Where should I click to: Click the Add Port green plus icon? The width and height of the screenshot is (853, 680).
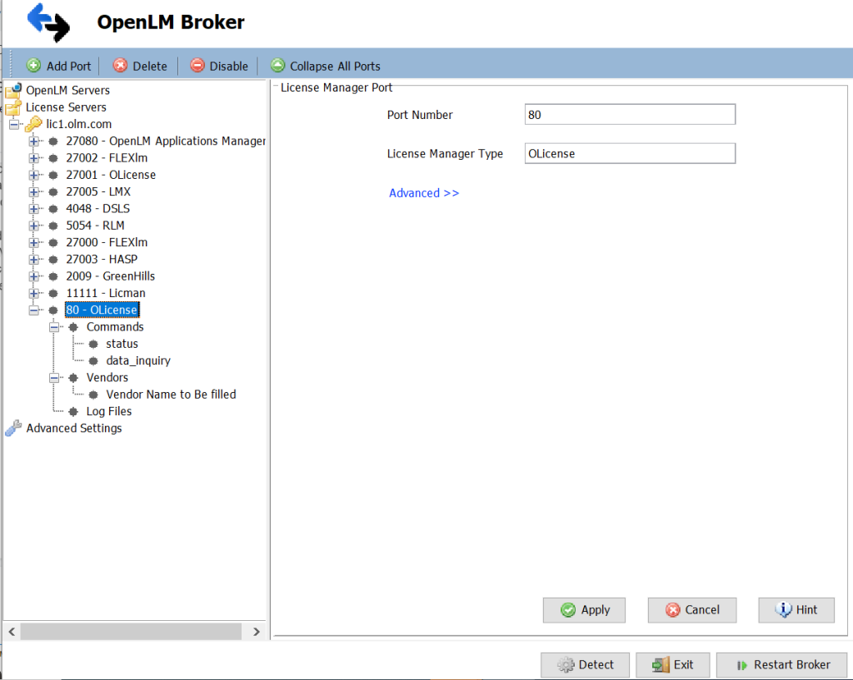(x=34, y=66)
